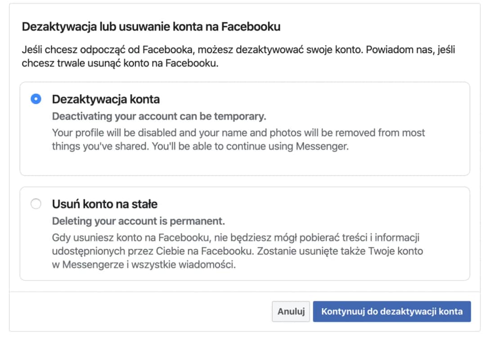Select the Usuń konto na stałe radio button
The height and width of the screenshot is (337, 486).
point(36,204)
